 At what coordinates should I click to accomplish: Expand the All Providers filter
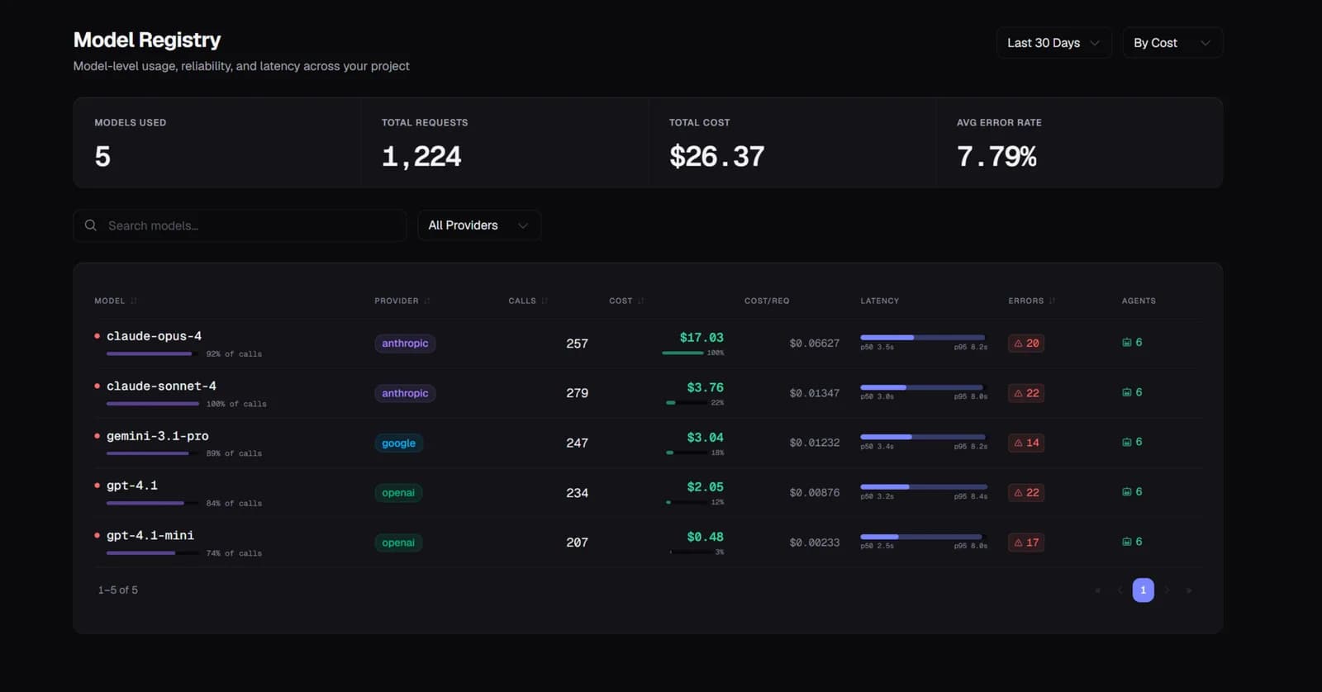click(x=479, y=225)
